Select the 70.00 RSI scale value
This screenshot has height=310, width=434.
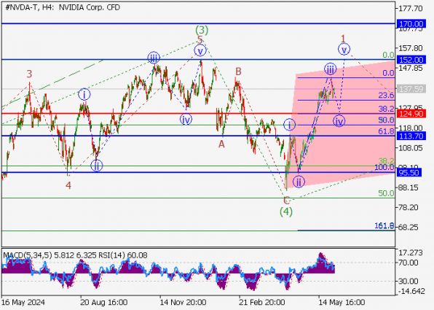click(409, 263)
